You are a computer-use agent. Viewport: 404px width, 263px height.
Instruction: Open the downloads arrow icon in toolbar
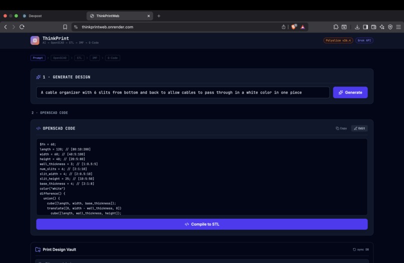357,27
